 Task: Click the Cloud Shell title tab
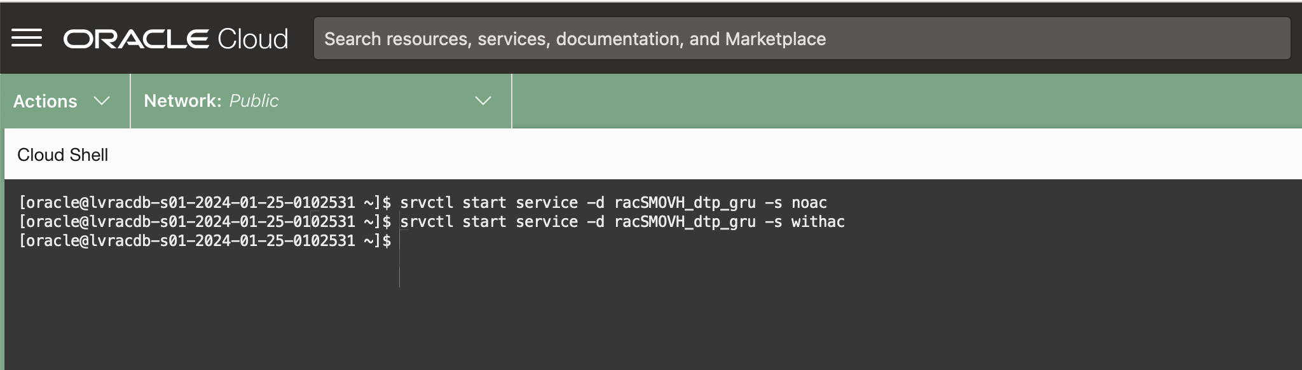62,154
